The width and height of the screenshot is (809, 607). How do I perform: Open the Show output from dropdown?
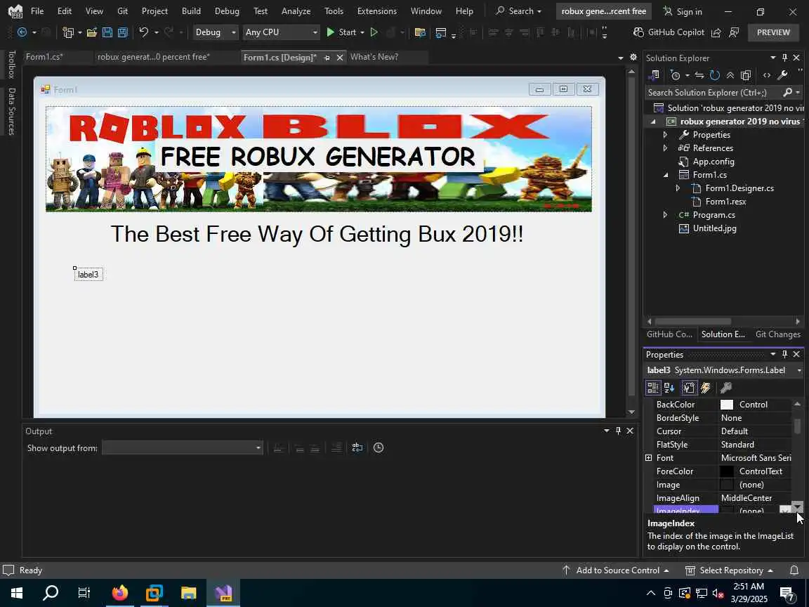[x=182, y=448]
